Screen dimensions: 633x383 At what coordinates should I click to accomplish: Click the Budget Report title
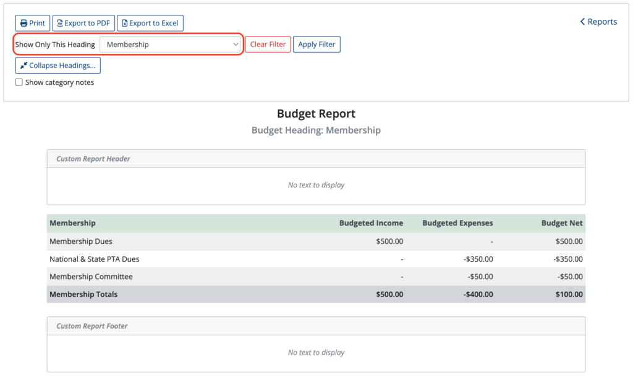coord(316,113)
